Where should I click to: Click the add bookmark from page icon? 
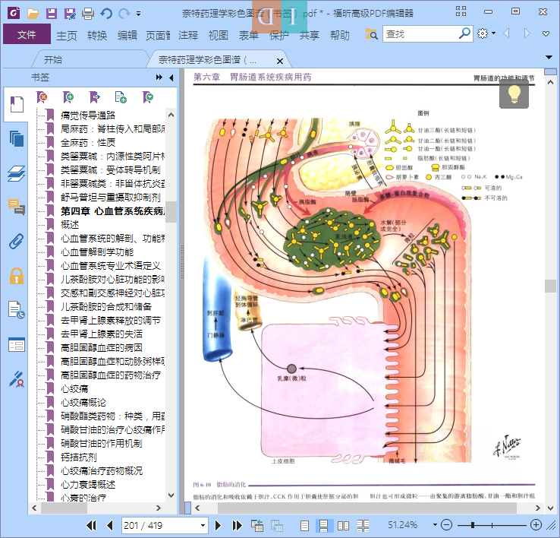[121, 97]
